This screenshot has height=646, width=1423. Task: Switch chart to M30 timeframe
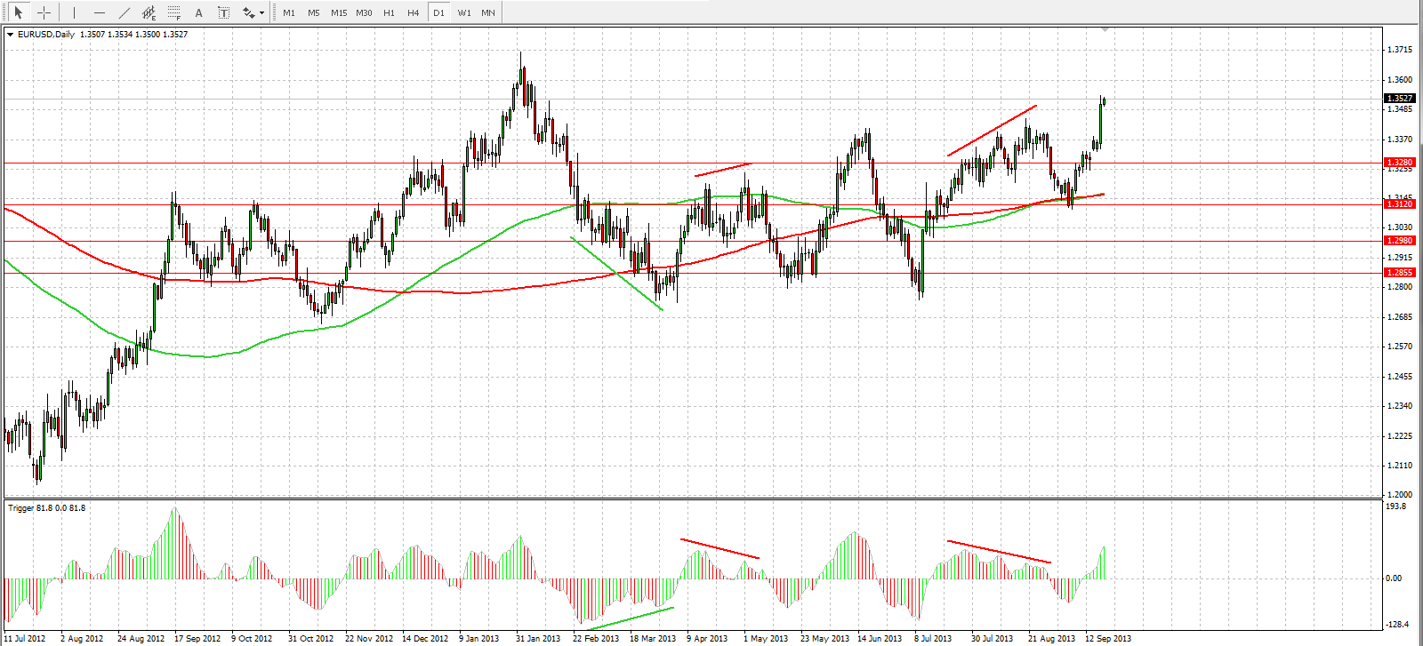(364, 13)
